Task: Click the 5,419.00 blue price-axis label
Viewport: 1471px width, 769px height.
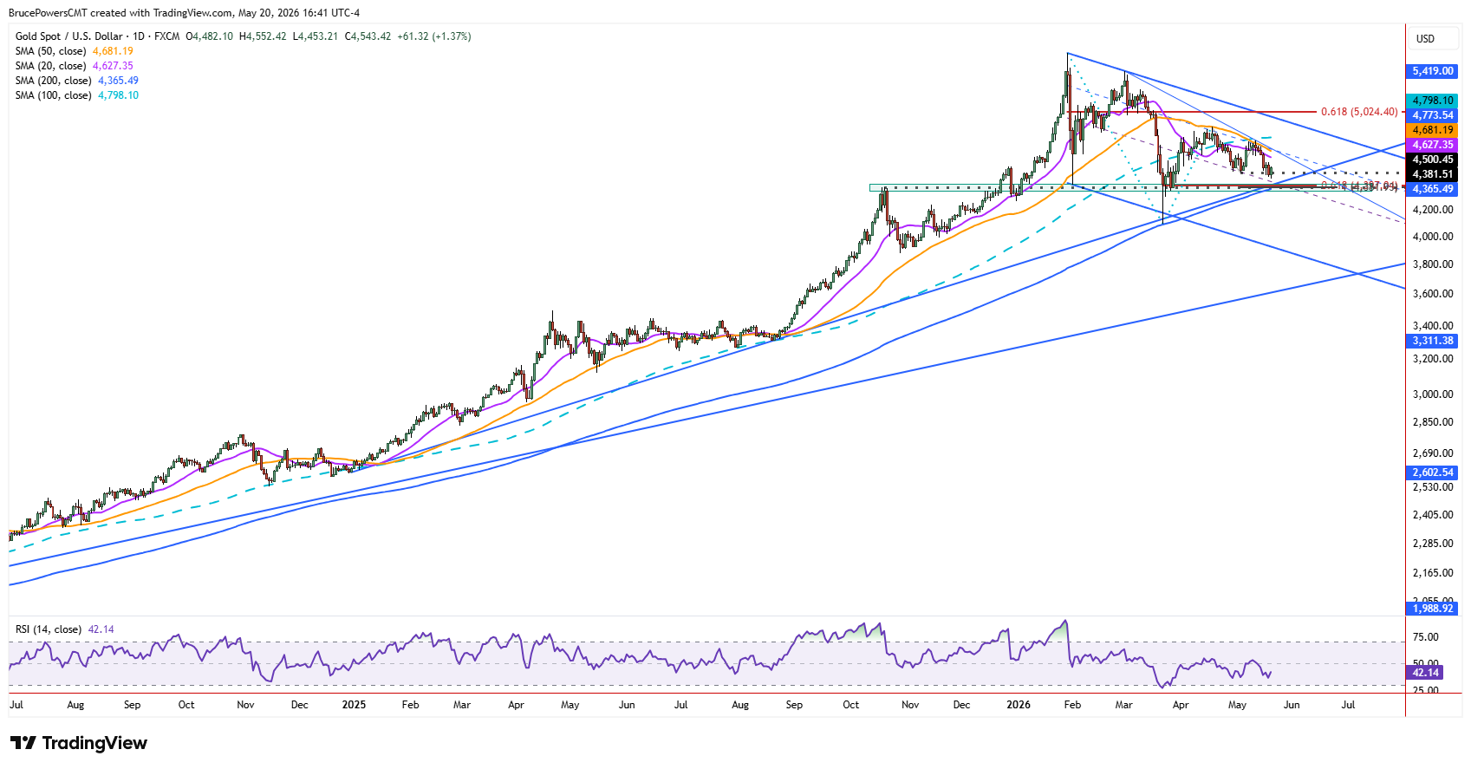Action: (x=1432, y=71)
